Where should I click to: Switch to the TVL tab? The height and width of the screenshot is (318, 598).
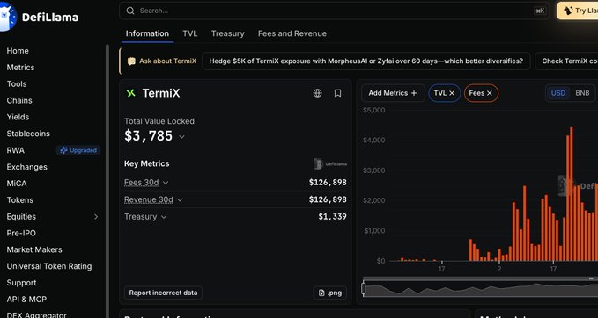[190, 33]
